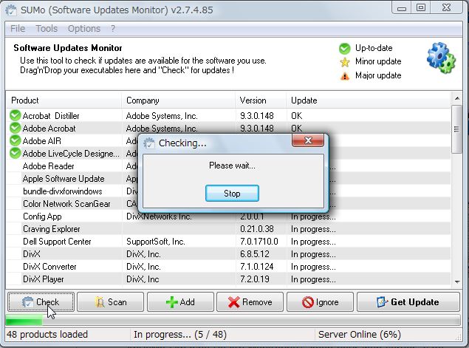This screenshot has width=469, height=348.
Task: Click the SupportSoft, Inc. company cell
Action: click(156, 242)
